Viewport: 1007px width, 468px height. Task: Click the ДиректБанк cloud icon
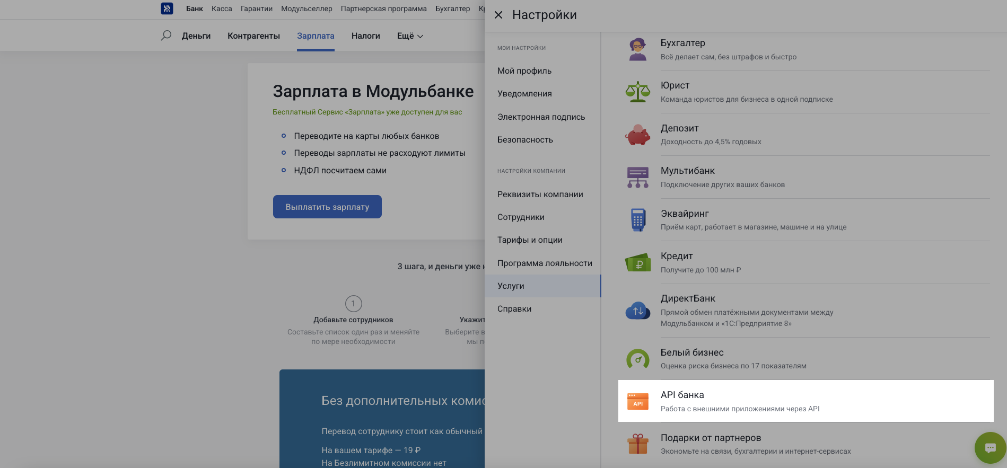click(x=638, y=311)
